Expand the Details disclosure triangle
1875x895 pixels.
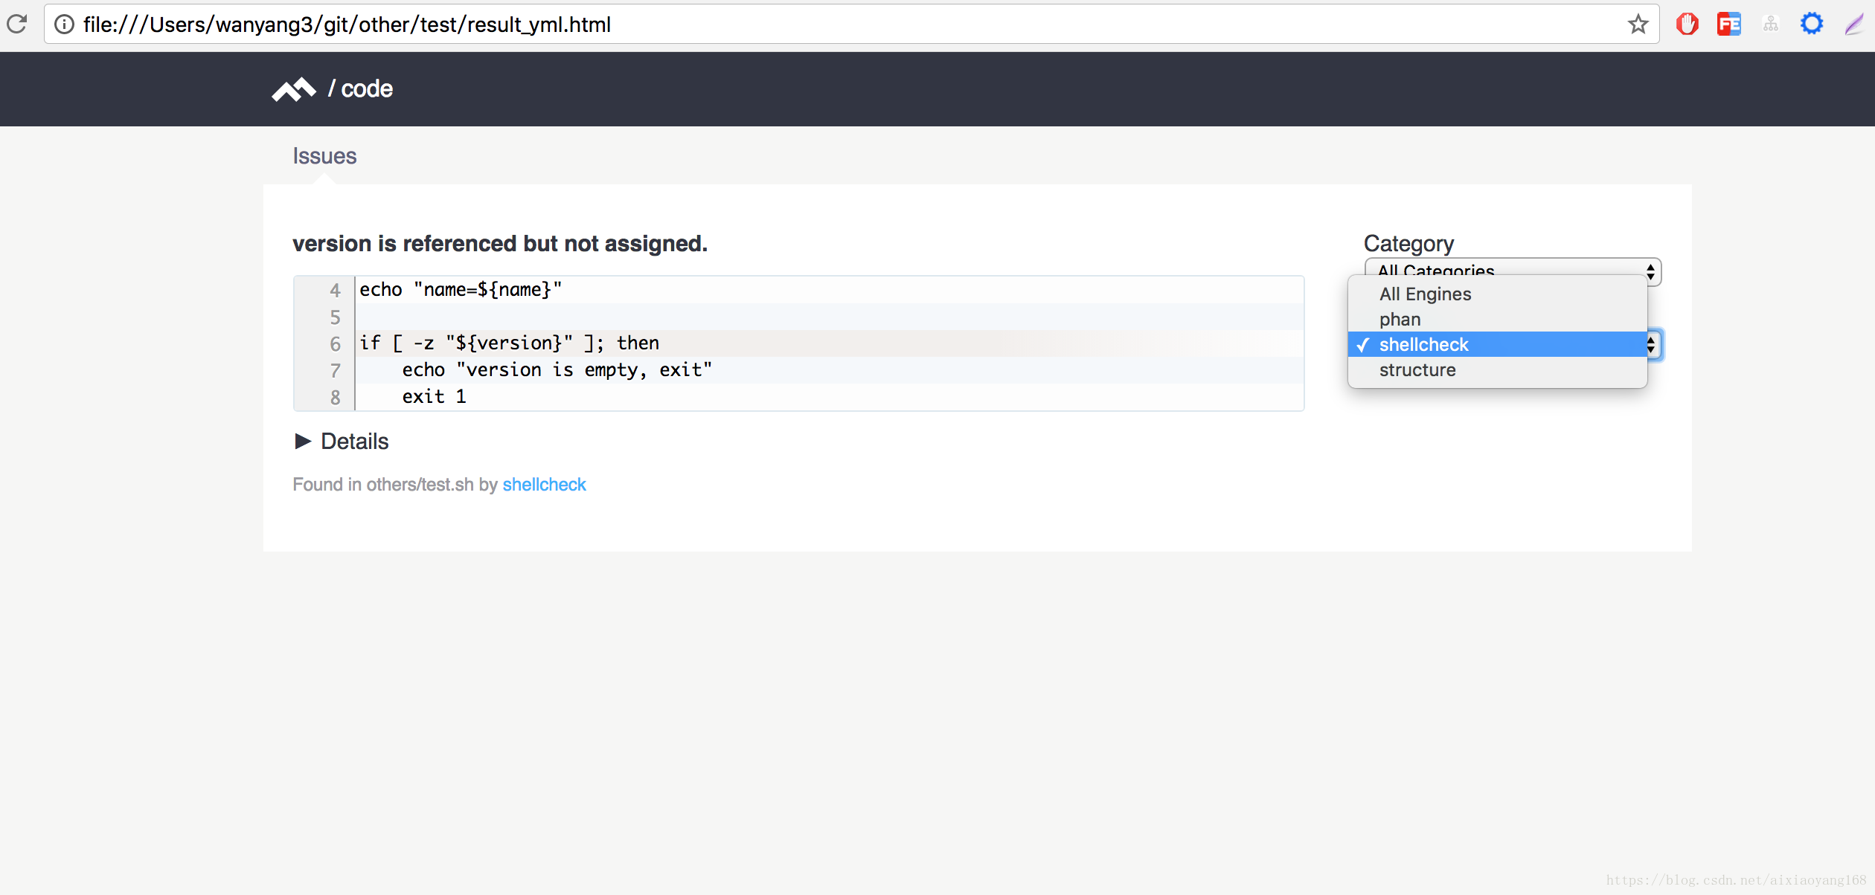[x=302, y=442]
